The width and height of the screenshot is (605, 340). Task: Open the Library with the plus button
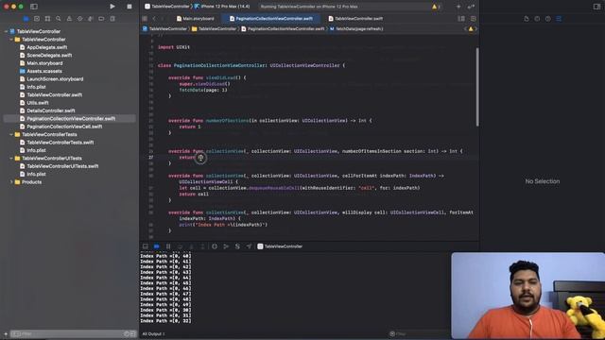(x=458, y=7)
